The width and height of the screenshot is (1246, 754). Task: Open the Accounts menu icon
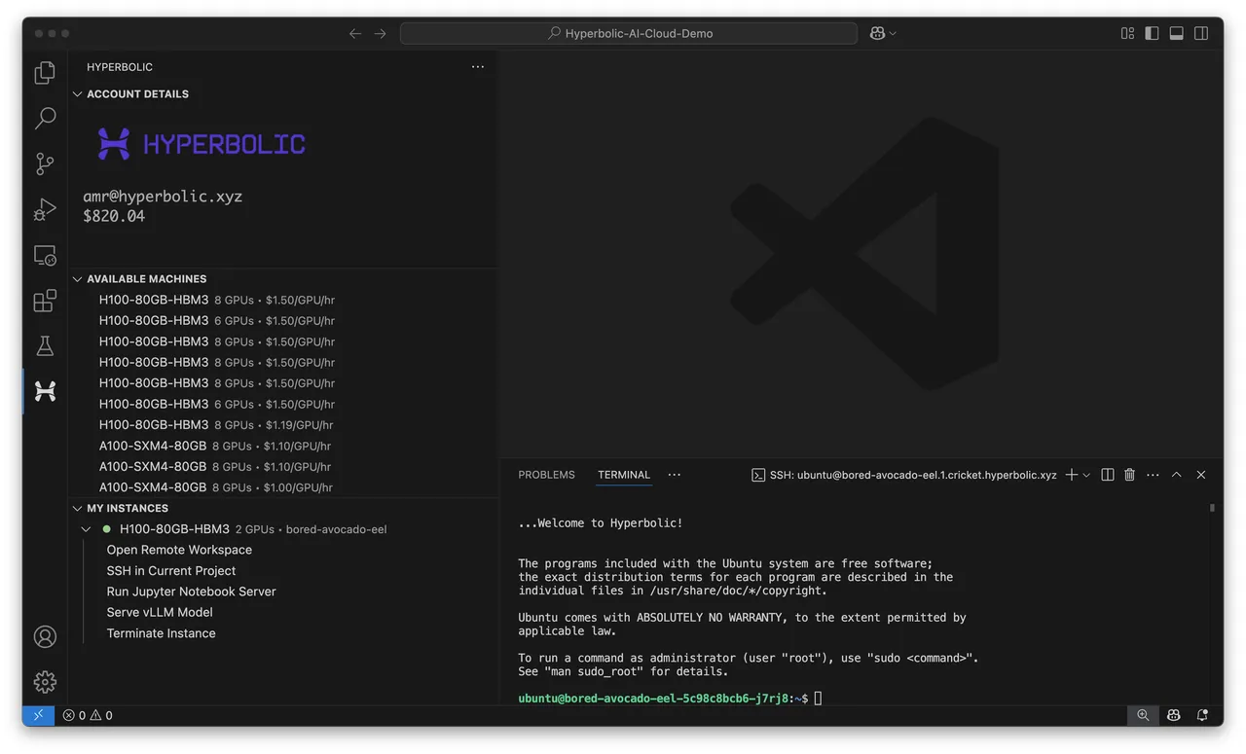pos(45,636)
